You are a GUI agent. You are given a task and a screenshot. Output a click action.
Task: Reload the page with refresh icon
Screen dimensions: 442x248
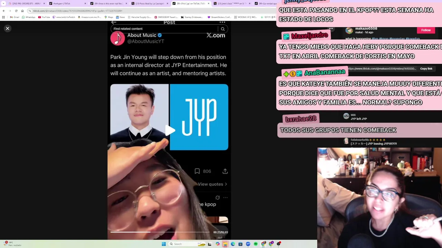tap(16, 11)
